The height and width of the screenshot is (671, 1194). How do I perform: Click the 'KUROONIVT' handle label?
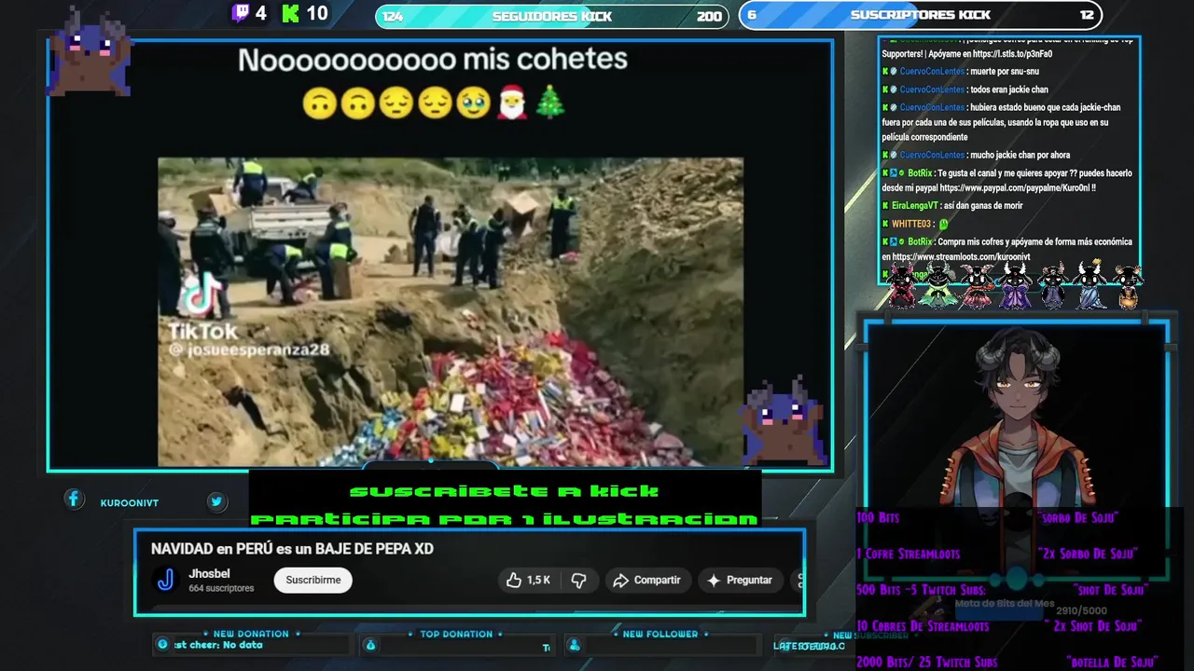click(x=130, y=503)
